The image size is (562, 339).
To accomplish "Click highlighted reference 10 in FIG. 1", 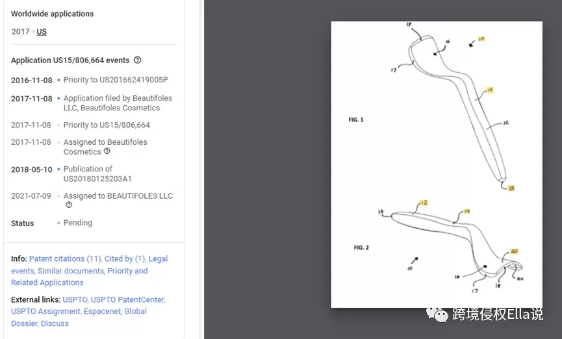I will coord(481,39).
